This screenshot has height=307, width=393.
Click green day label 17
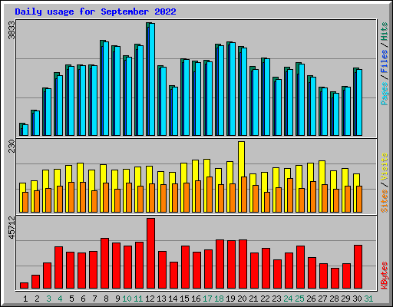click(x=207, y=299)
